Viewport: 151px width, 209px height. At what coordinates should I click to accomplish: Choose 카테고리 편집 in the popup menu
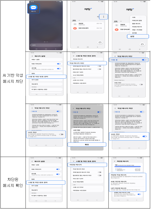tap(137, 21)
